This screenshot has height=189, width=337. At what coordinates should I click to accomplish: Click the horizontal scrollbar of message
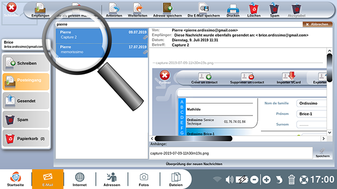pyautogui.click(x=193, y=139)
